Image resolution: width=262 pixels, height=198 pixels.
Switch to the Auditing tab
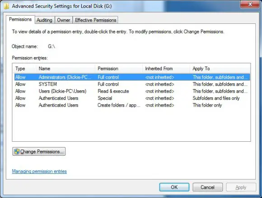tap(44, 20)
